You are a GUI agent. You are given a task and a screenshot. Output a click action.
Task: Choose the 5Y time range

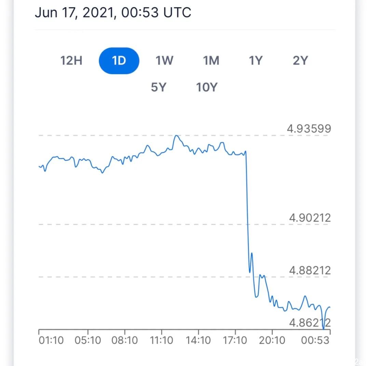pos(159,87)
